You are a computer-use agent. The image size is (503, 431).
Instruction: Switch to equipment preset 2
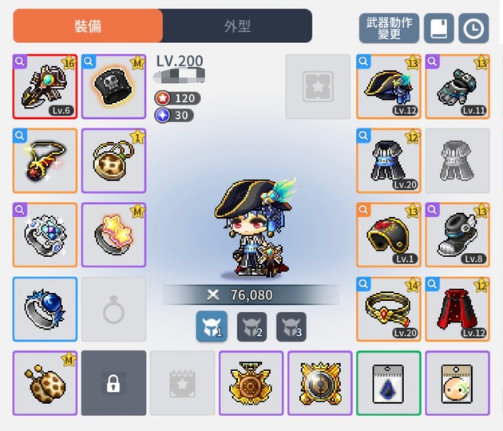(x=252, y=326)
